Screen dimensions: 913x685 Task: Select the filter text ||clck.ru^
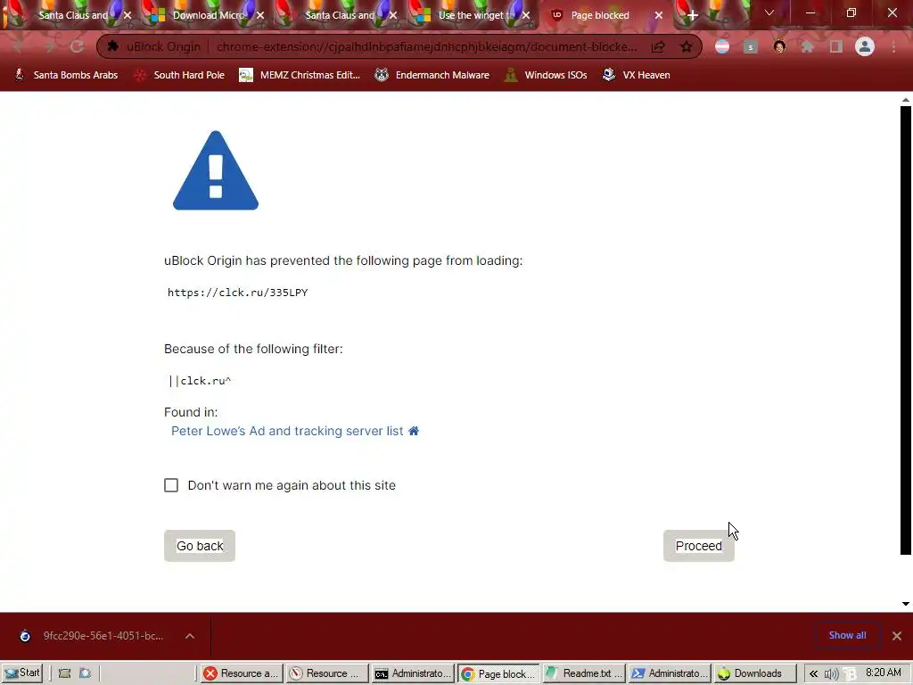[200, 381]
